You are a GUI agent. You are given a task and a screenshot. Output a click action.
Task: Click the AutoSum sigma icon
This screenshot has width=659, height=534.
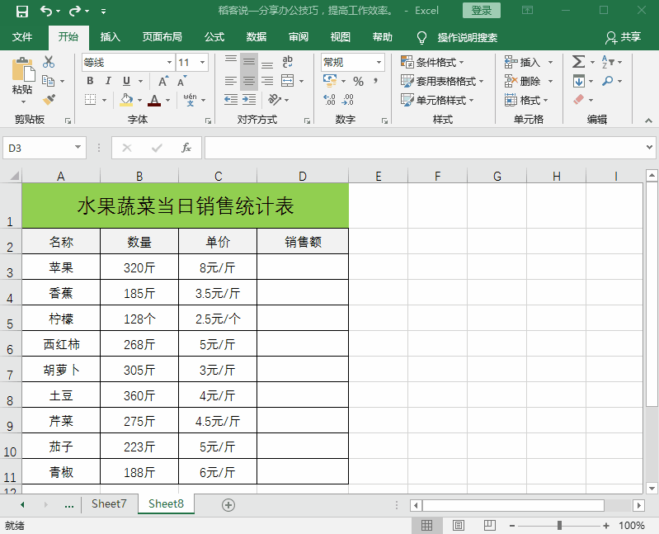coord(578,62)
